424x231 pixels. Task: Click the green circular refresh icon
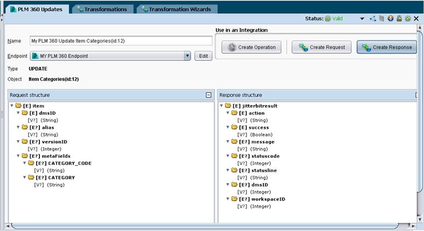point(408,19)
